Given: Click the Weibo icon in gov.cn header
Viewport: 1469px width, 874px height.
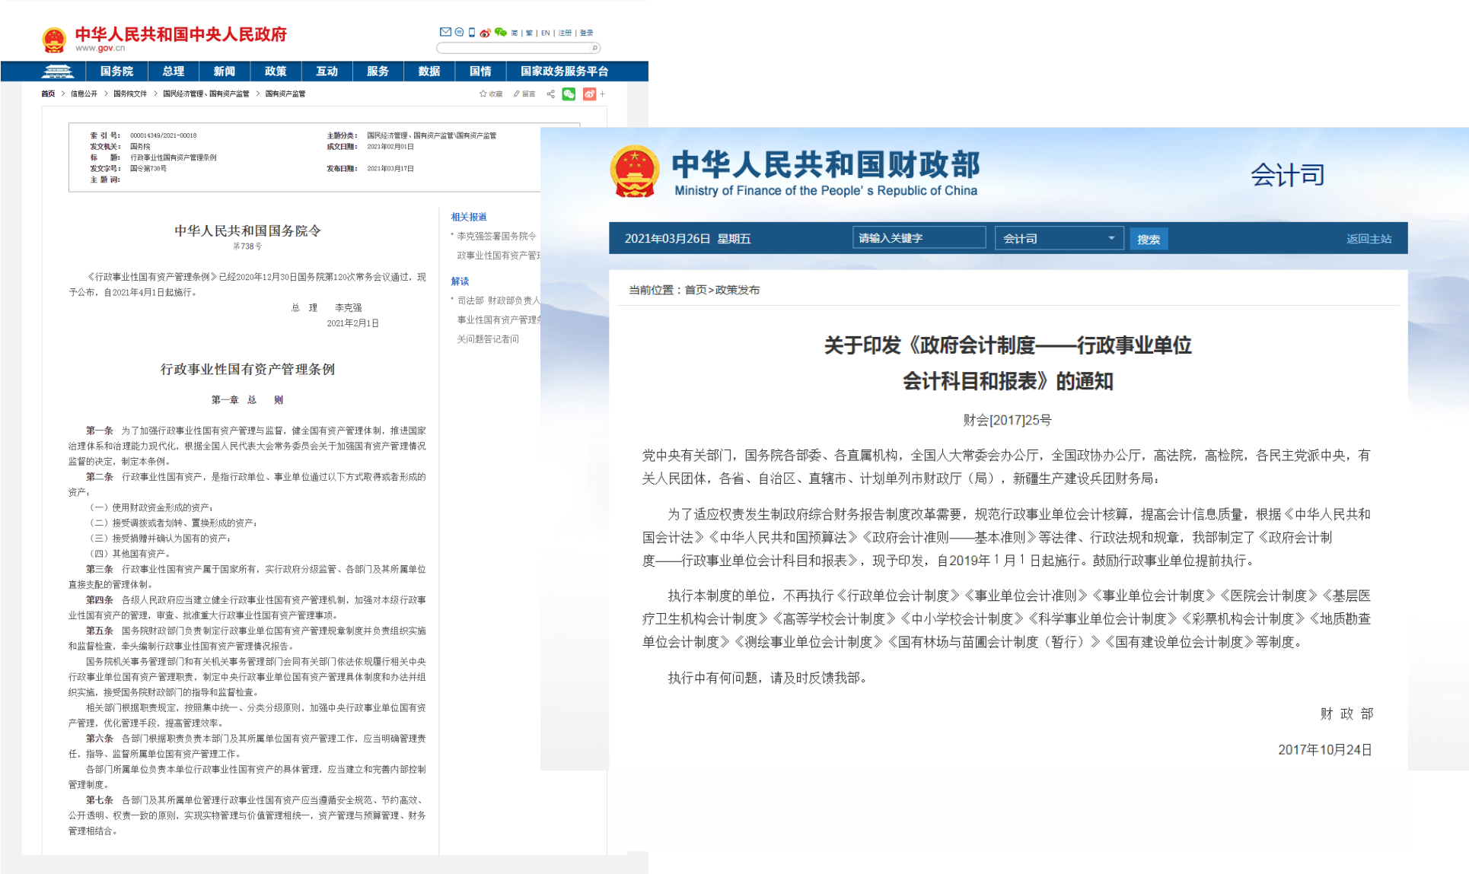Looking at the screenshot, I should [x=485, y=33].
